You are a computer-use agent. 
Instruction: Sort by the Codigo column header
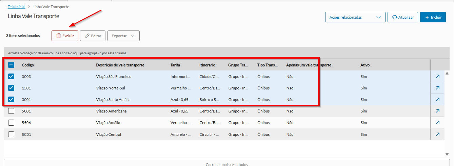pyautogui.click(x=28, y=65)
